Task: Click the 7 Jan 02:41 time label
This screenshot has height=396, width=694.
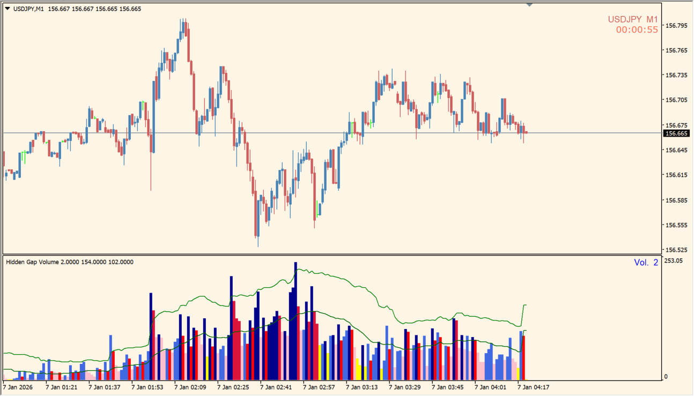Action: coord(276,386)
